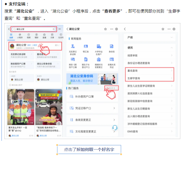Click back chevron in the 便民 list panel
Image resolution: width=183 pixels, height=174 pixels.
tap(125, 29)
